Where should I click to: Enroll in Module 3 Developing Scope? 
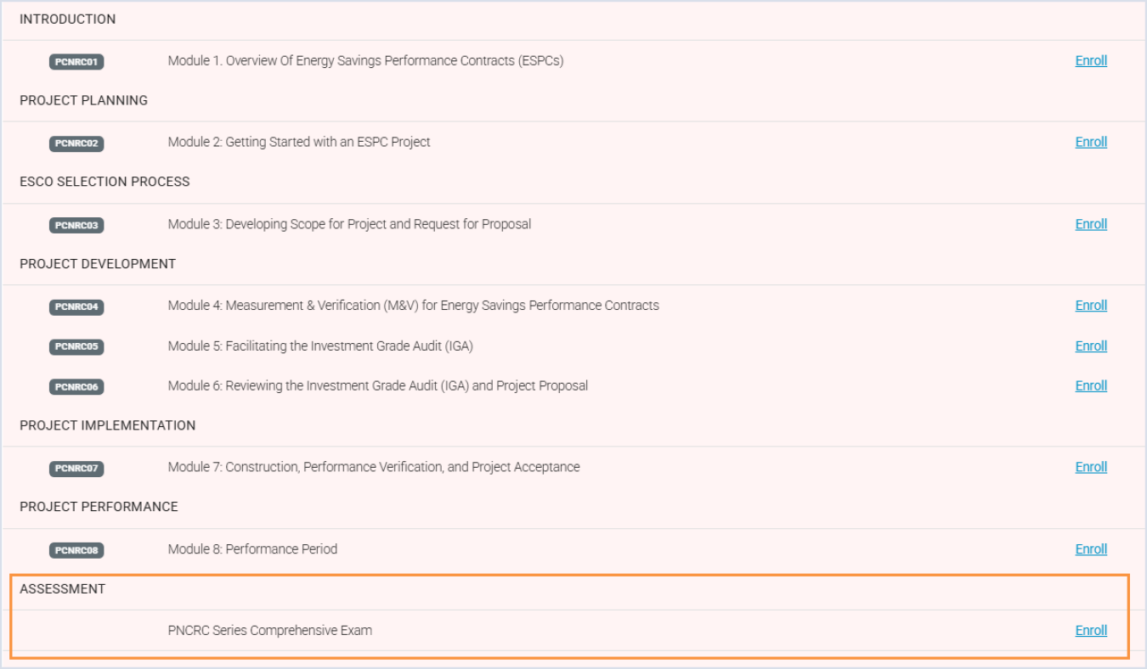pyautogui.click(x=1091, y=224)
